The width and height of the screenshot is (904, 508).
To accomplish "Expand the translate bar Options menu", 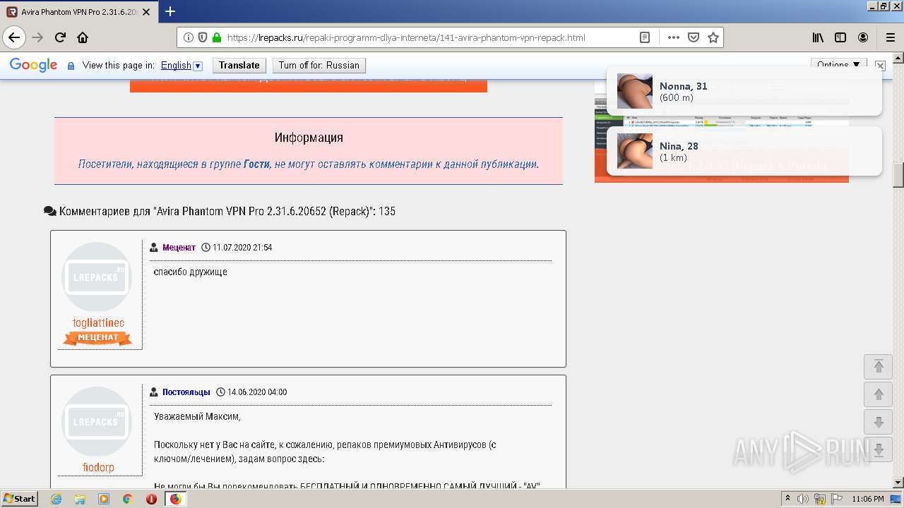I will click(839, 65).
